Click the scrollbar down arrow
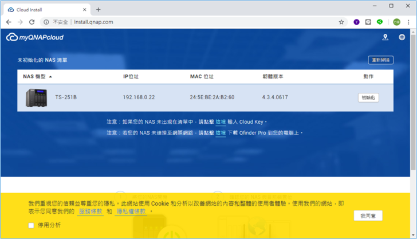Viewport: 417px width, 239px height. coord(413,235)
